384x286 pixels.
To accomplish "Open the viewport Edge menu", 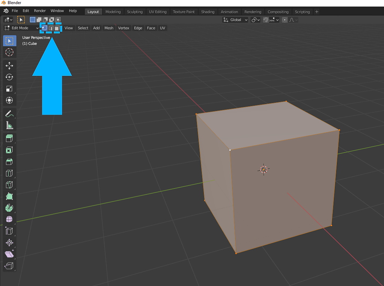I will (x=138, y=28).
